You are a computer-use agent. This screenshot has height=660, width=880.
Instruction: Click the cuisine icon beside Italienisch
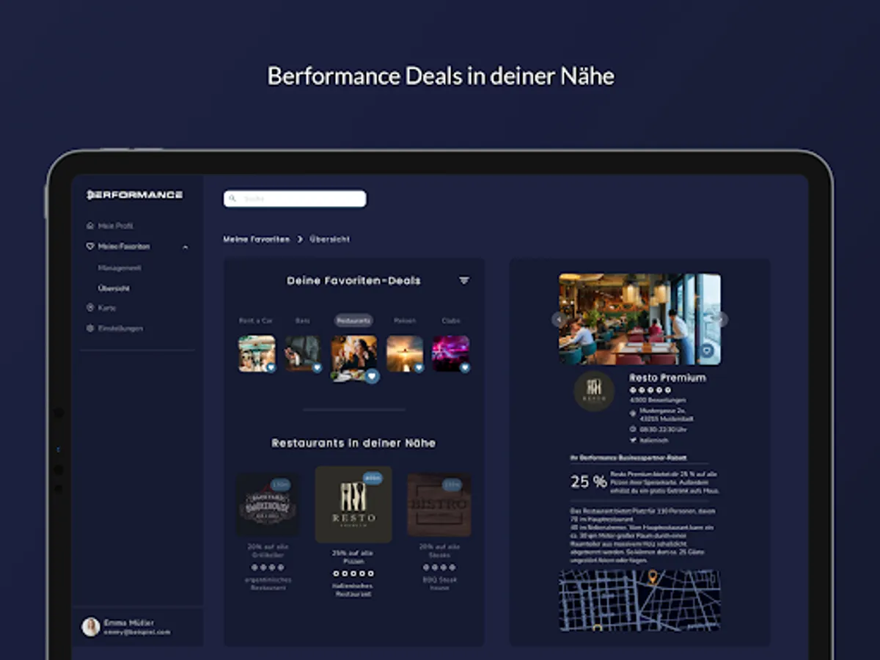(634, 440)
